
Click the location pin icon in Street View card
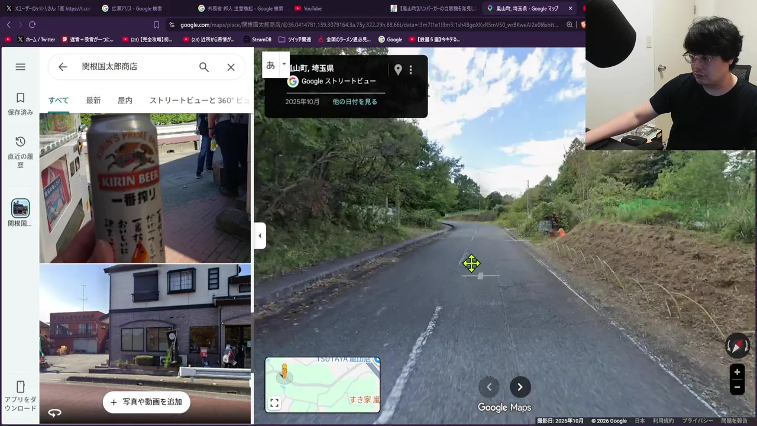tap(398, 70)
